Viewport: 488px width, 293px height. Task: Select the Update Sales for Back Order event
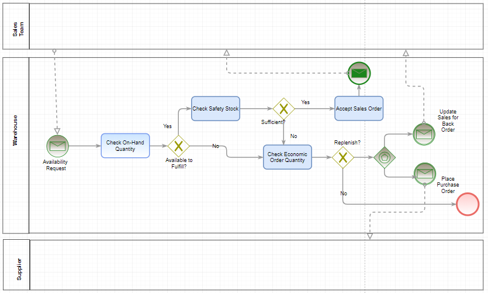click(424, 134)
